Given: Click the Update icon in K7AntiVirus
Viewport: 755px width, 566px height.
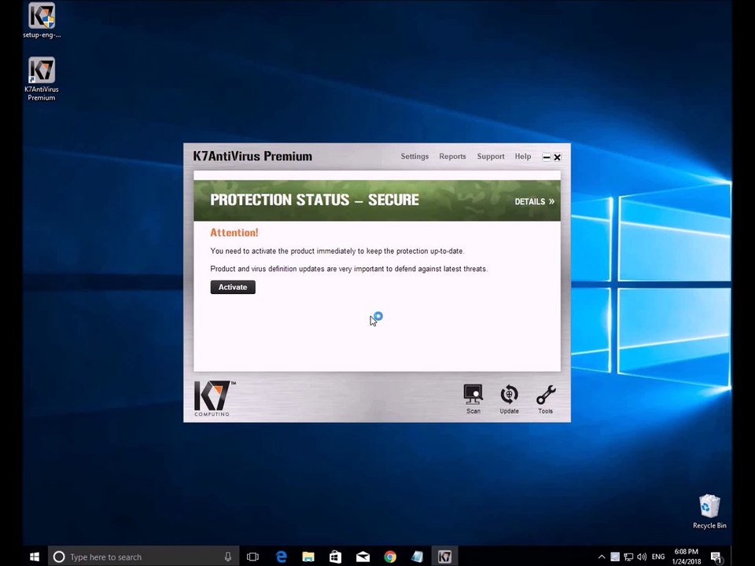Looking at the screenshot, I should (x=509, y=399).
